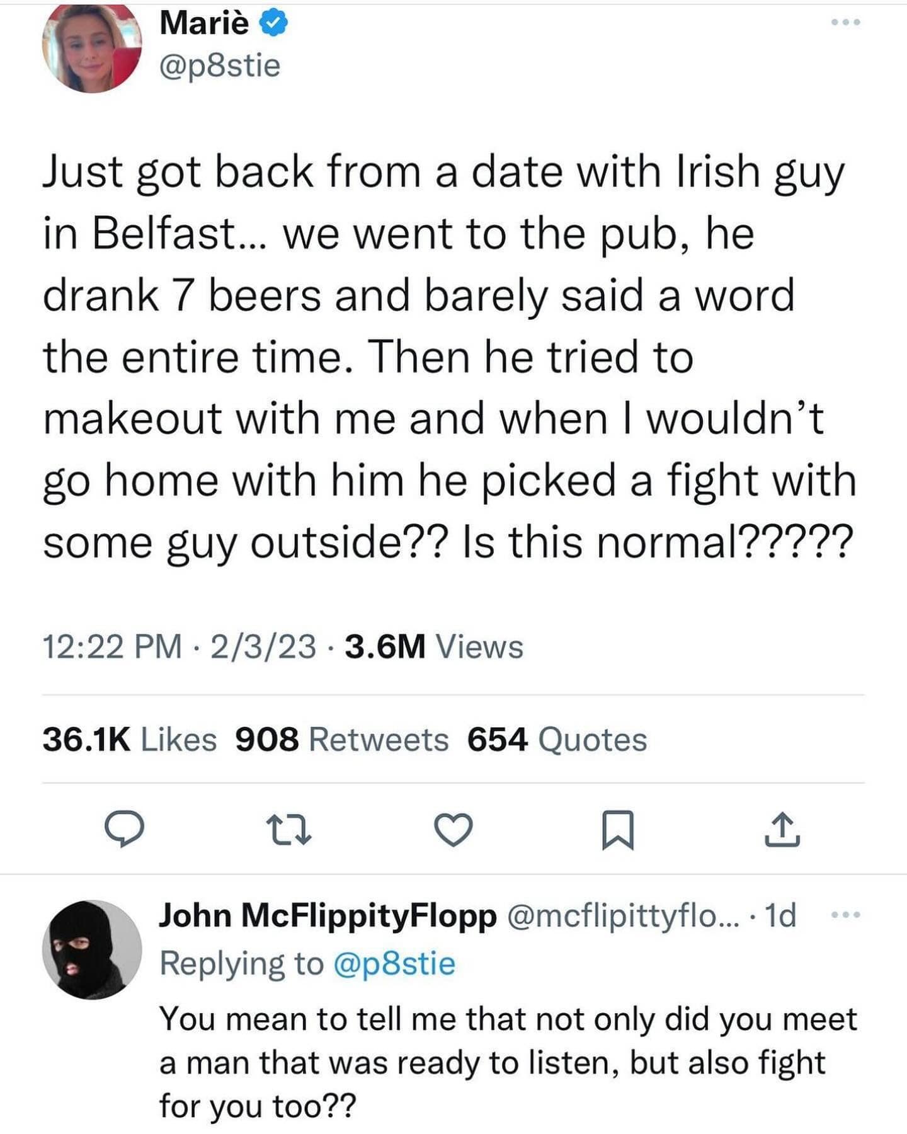Click the reply's 1d timestamp
This screenshot has height=1134, width=907.
point(779,915)
